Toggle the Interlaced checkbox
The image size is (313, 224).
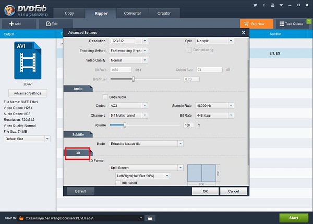[118, 183]
